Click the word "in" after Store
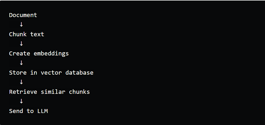Viewport: 265px width, 125px height. (x=34, y=73)
